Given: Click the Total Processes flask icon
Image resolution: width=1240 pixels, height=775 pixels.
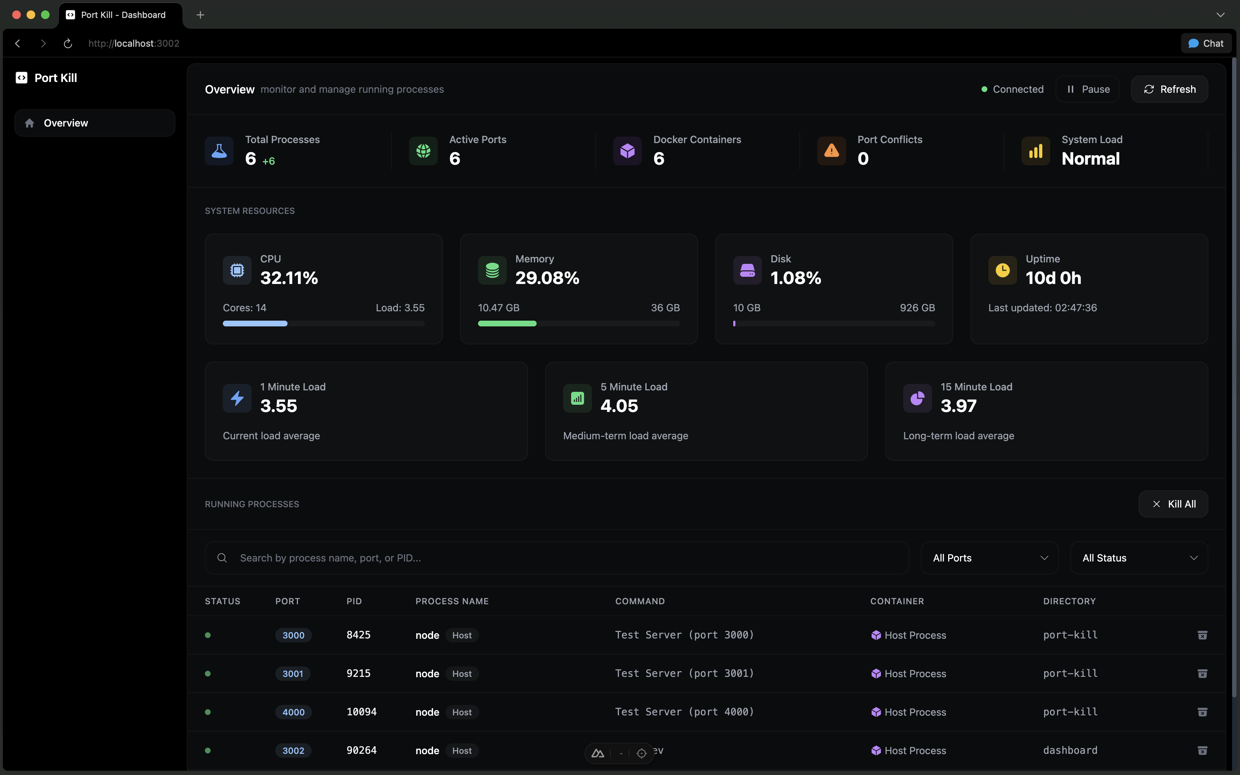Looking at the screenshot, I should [x=219, y=151].
